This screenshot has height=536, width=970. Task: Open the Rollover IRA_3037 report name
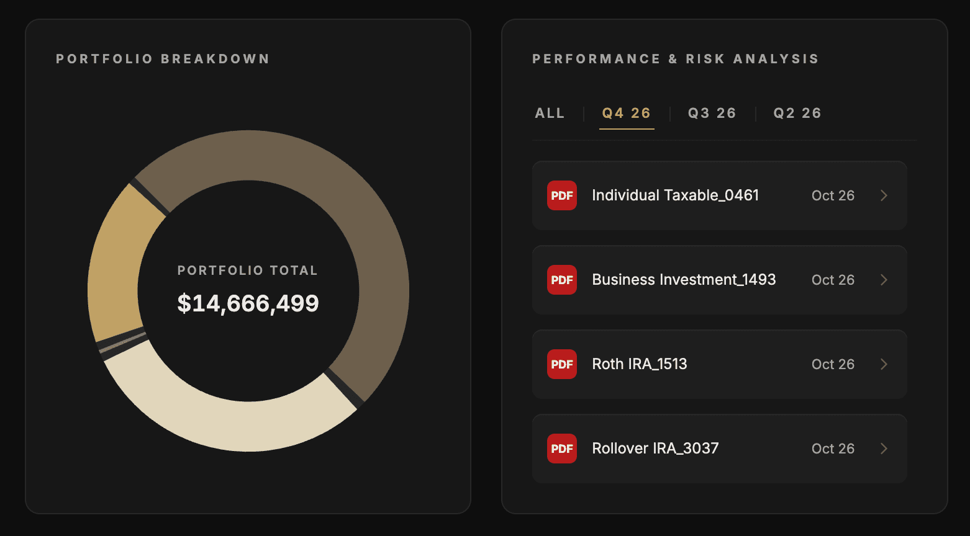tap(655, 449)
